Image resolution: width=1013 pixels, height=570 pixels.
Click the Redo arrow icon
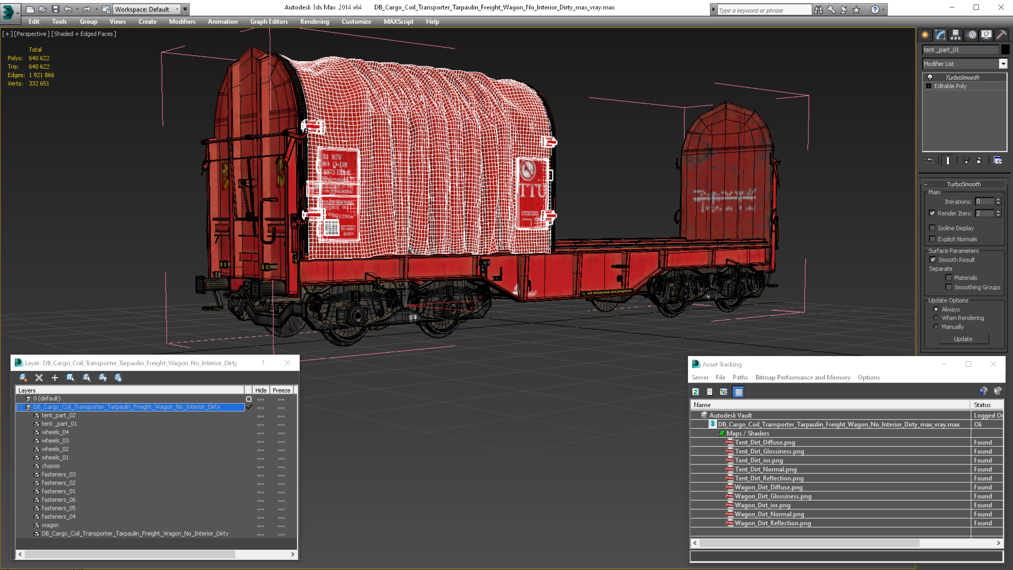tap(87, 9)
